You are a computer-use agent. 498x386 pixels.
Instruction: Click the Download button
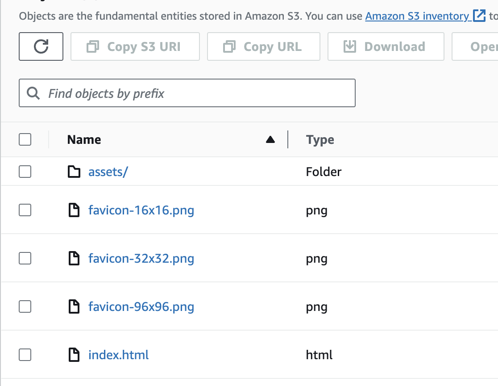pos(386,46)
